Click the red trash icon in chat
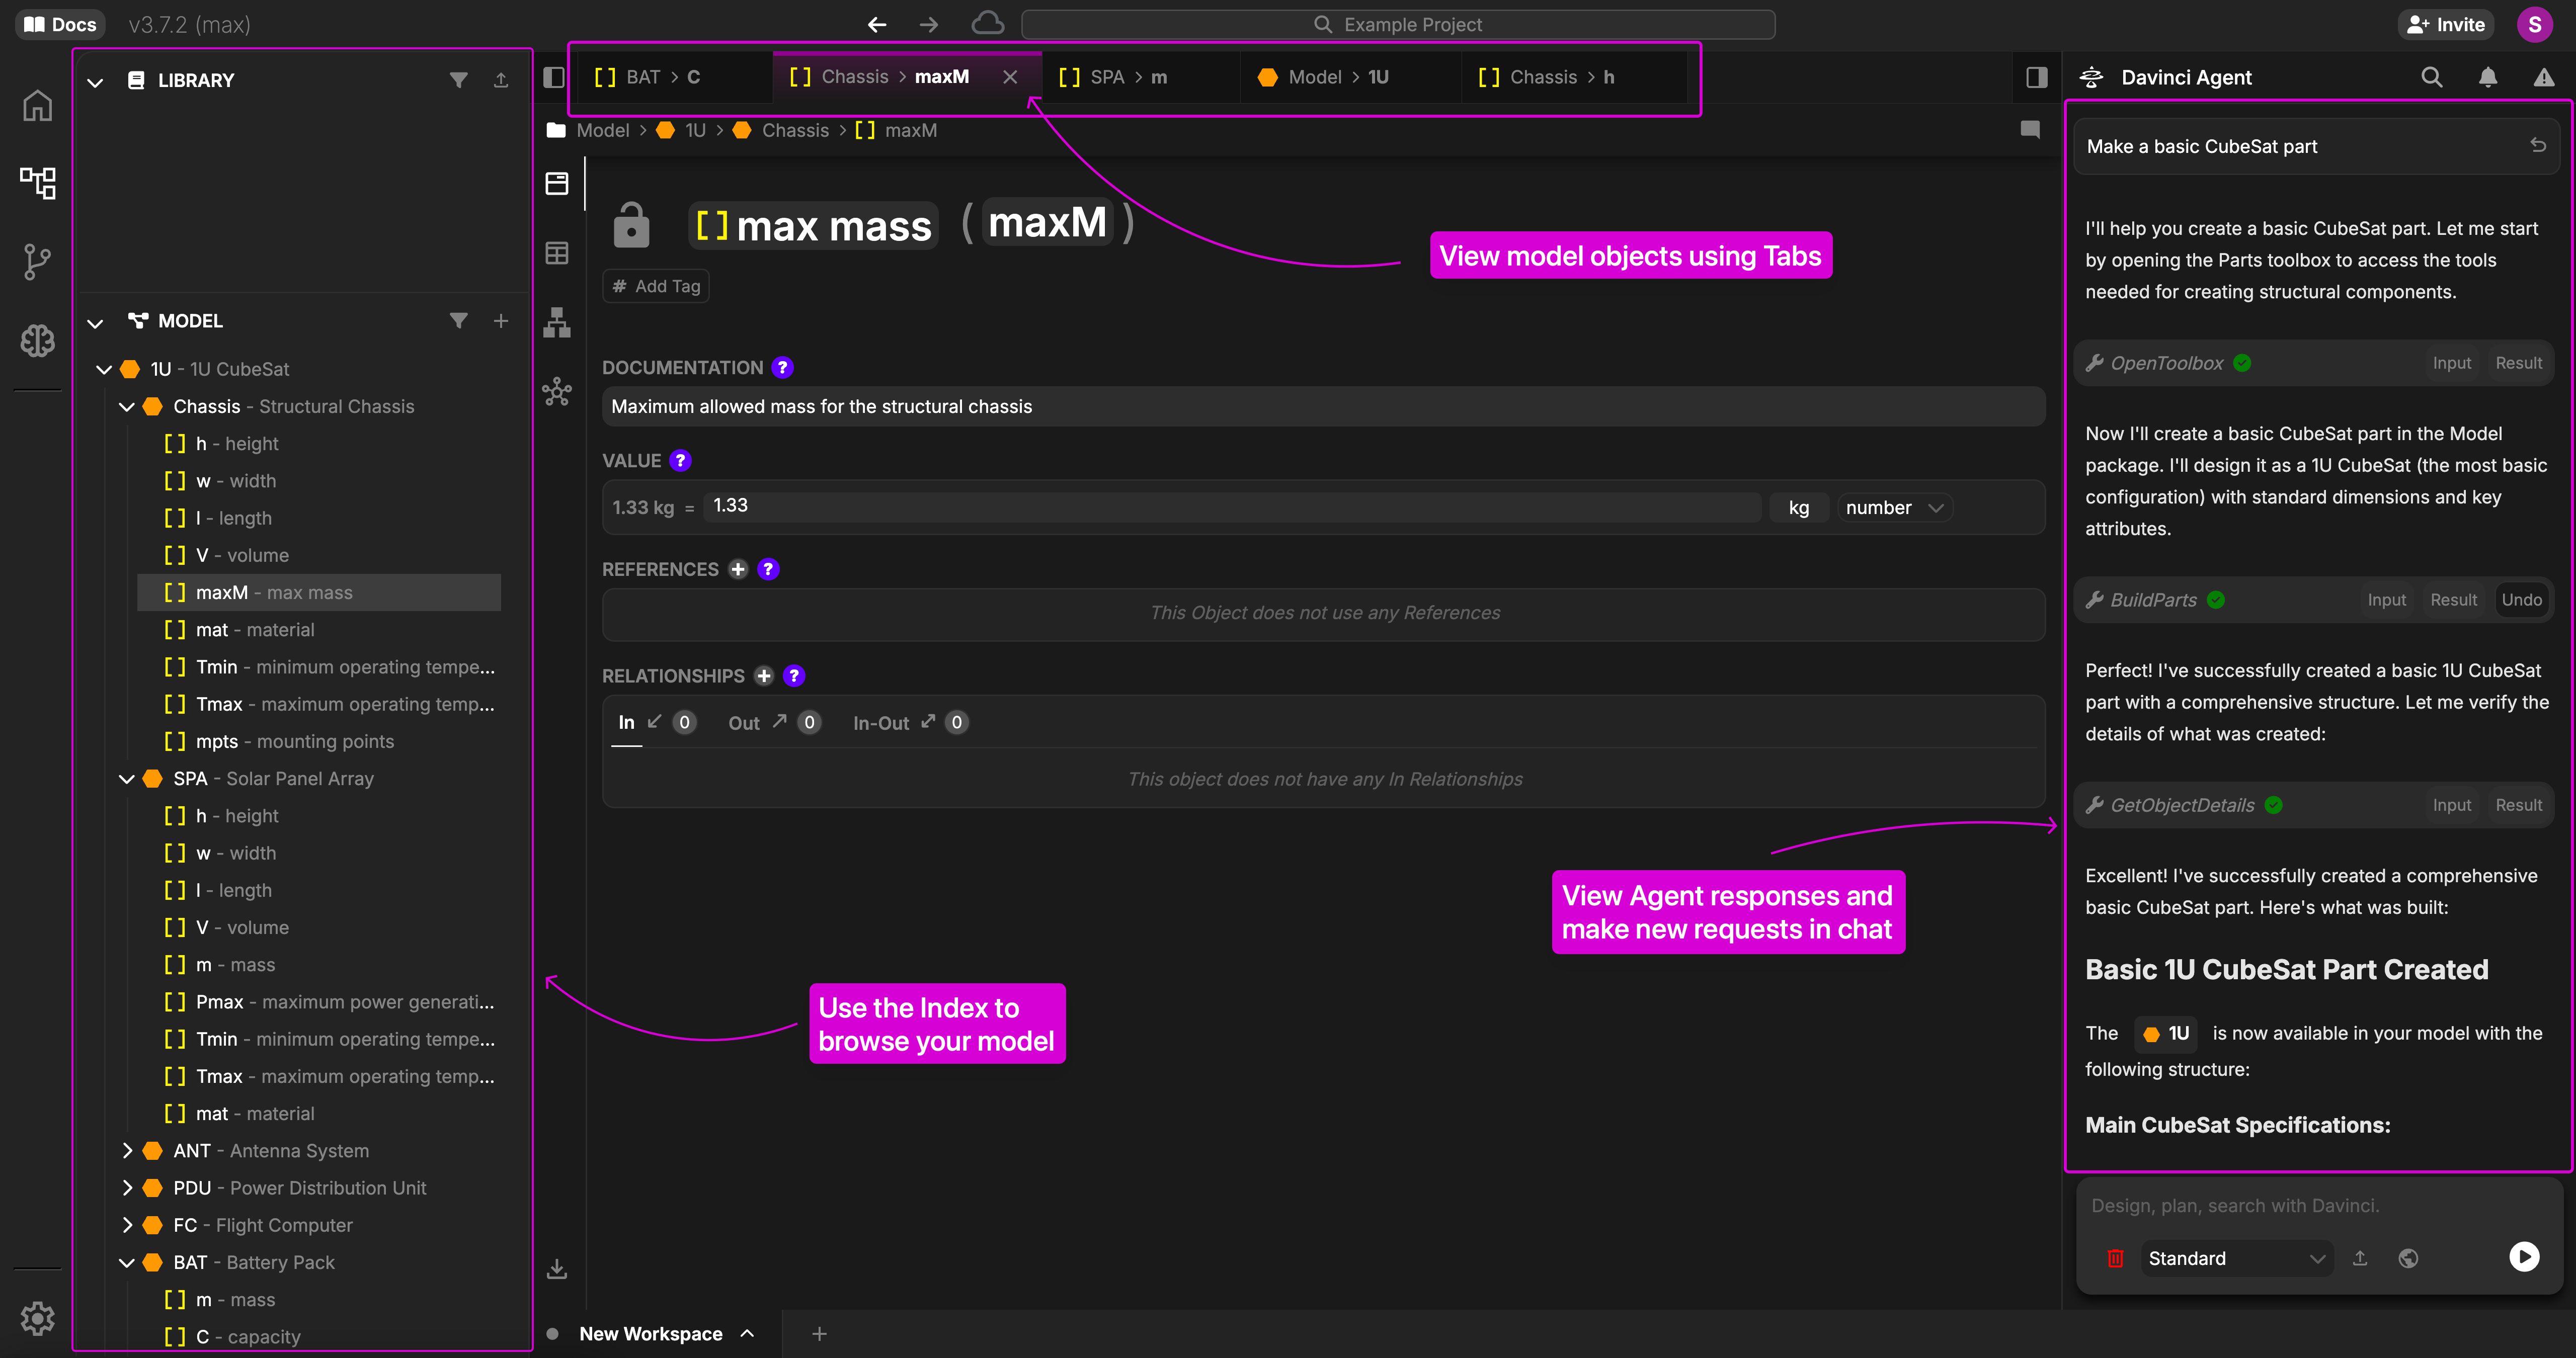Screen dimensions: 2576x1358 tap(2115, 1258)
